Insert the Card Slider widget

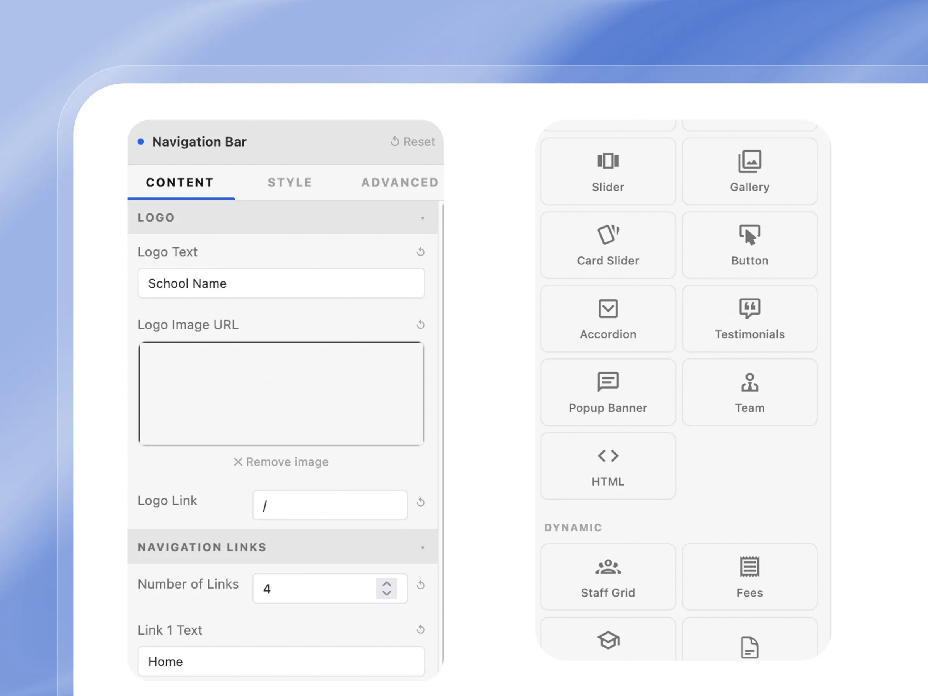point(608,245)
